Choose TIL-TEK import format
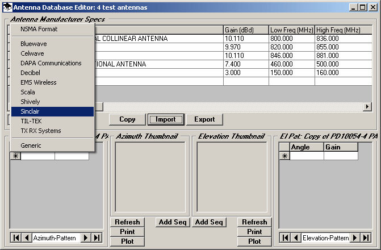This screenshot has height=250, width=381. coord(52,121)
